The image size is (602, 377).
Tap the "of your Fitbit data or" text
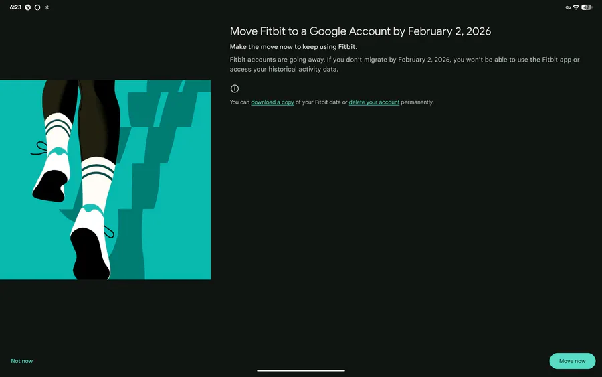click(x=321, y=102)
